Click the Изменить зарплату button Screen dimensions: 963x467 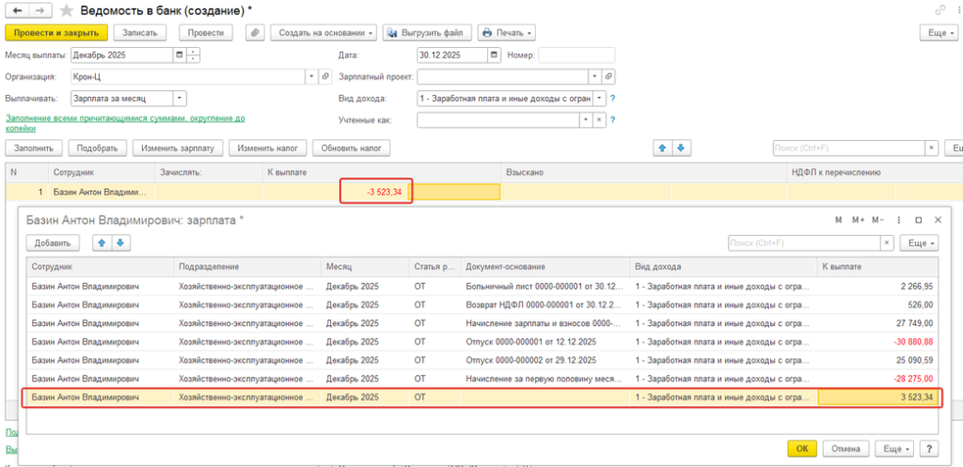(x=178, y=148)
